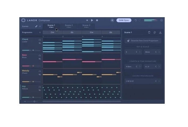This screenshot has width=188, height=127.
Task: Switch to the Scene 3 tab
Action: click(x=86, y=26)
